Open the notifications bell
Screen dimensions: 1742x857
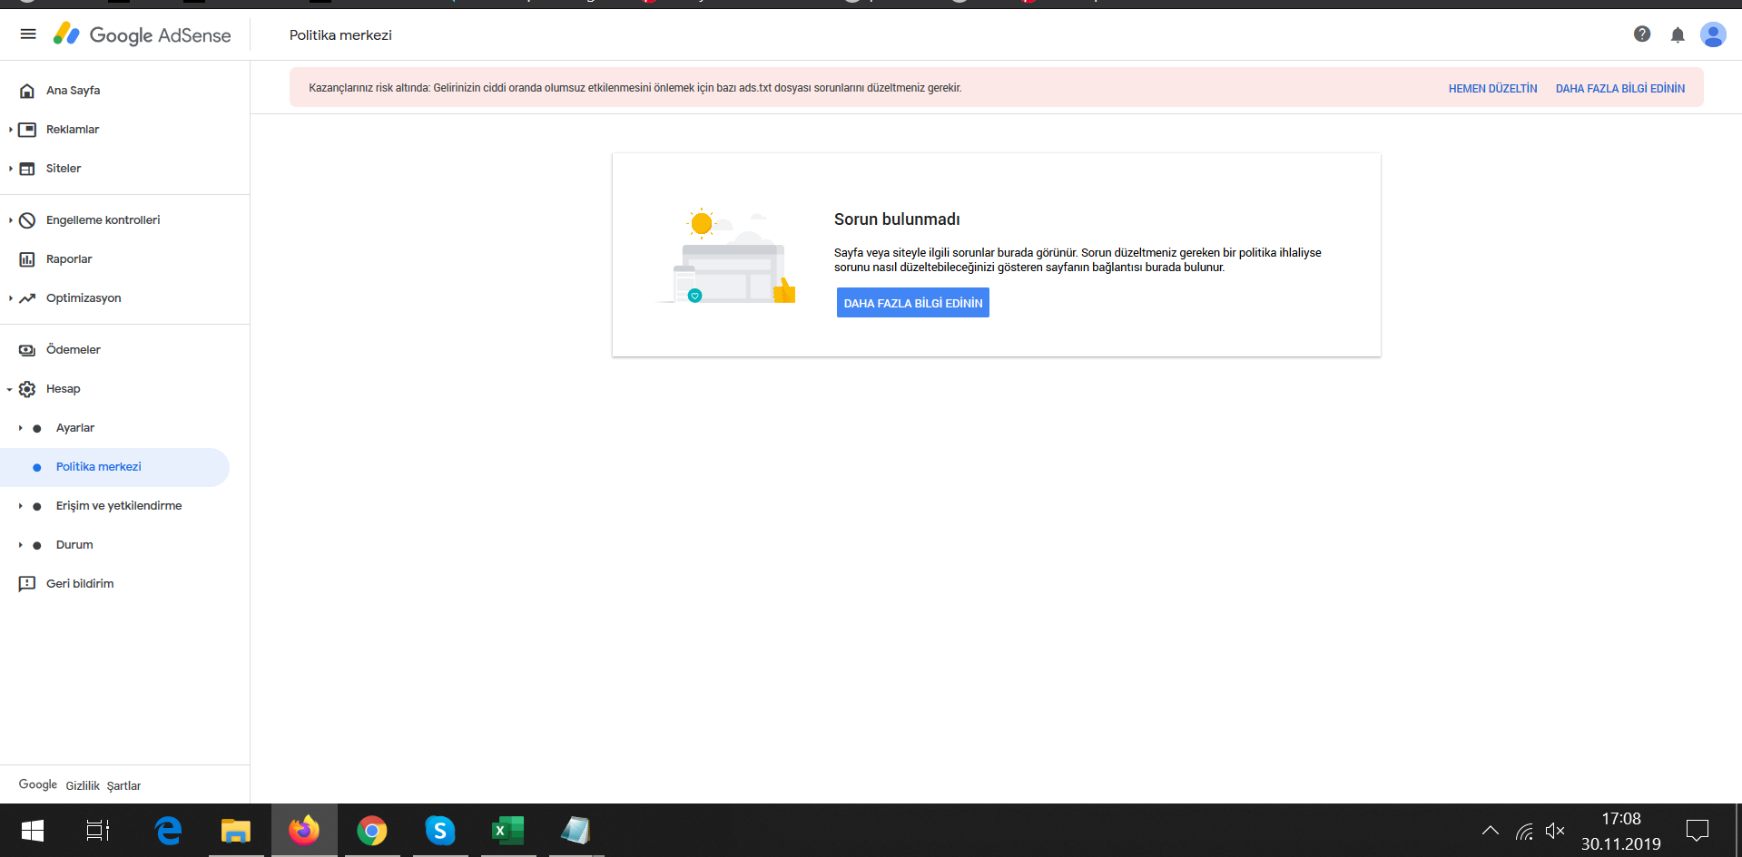pos(1678,34)
